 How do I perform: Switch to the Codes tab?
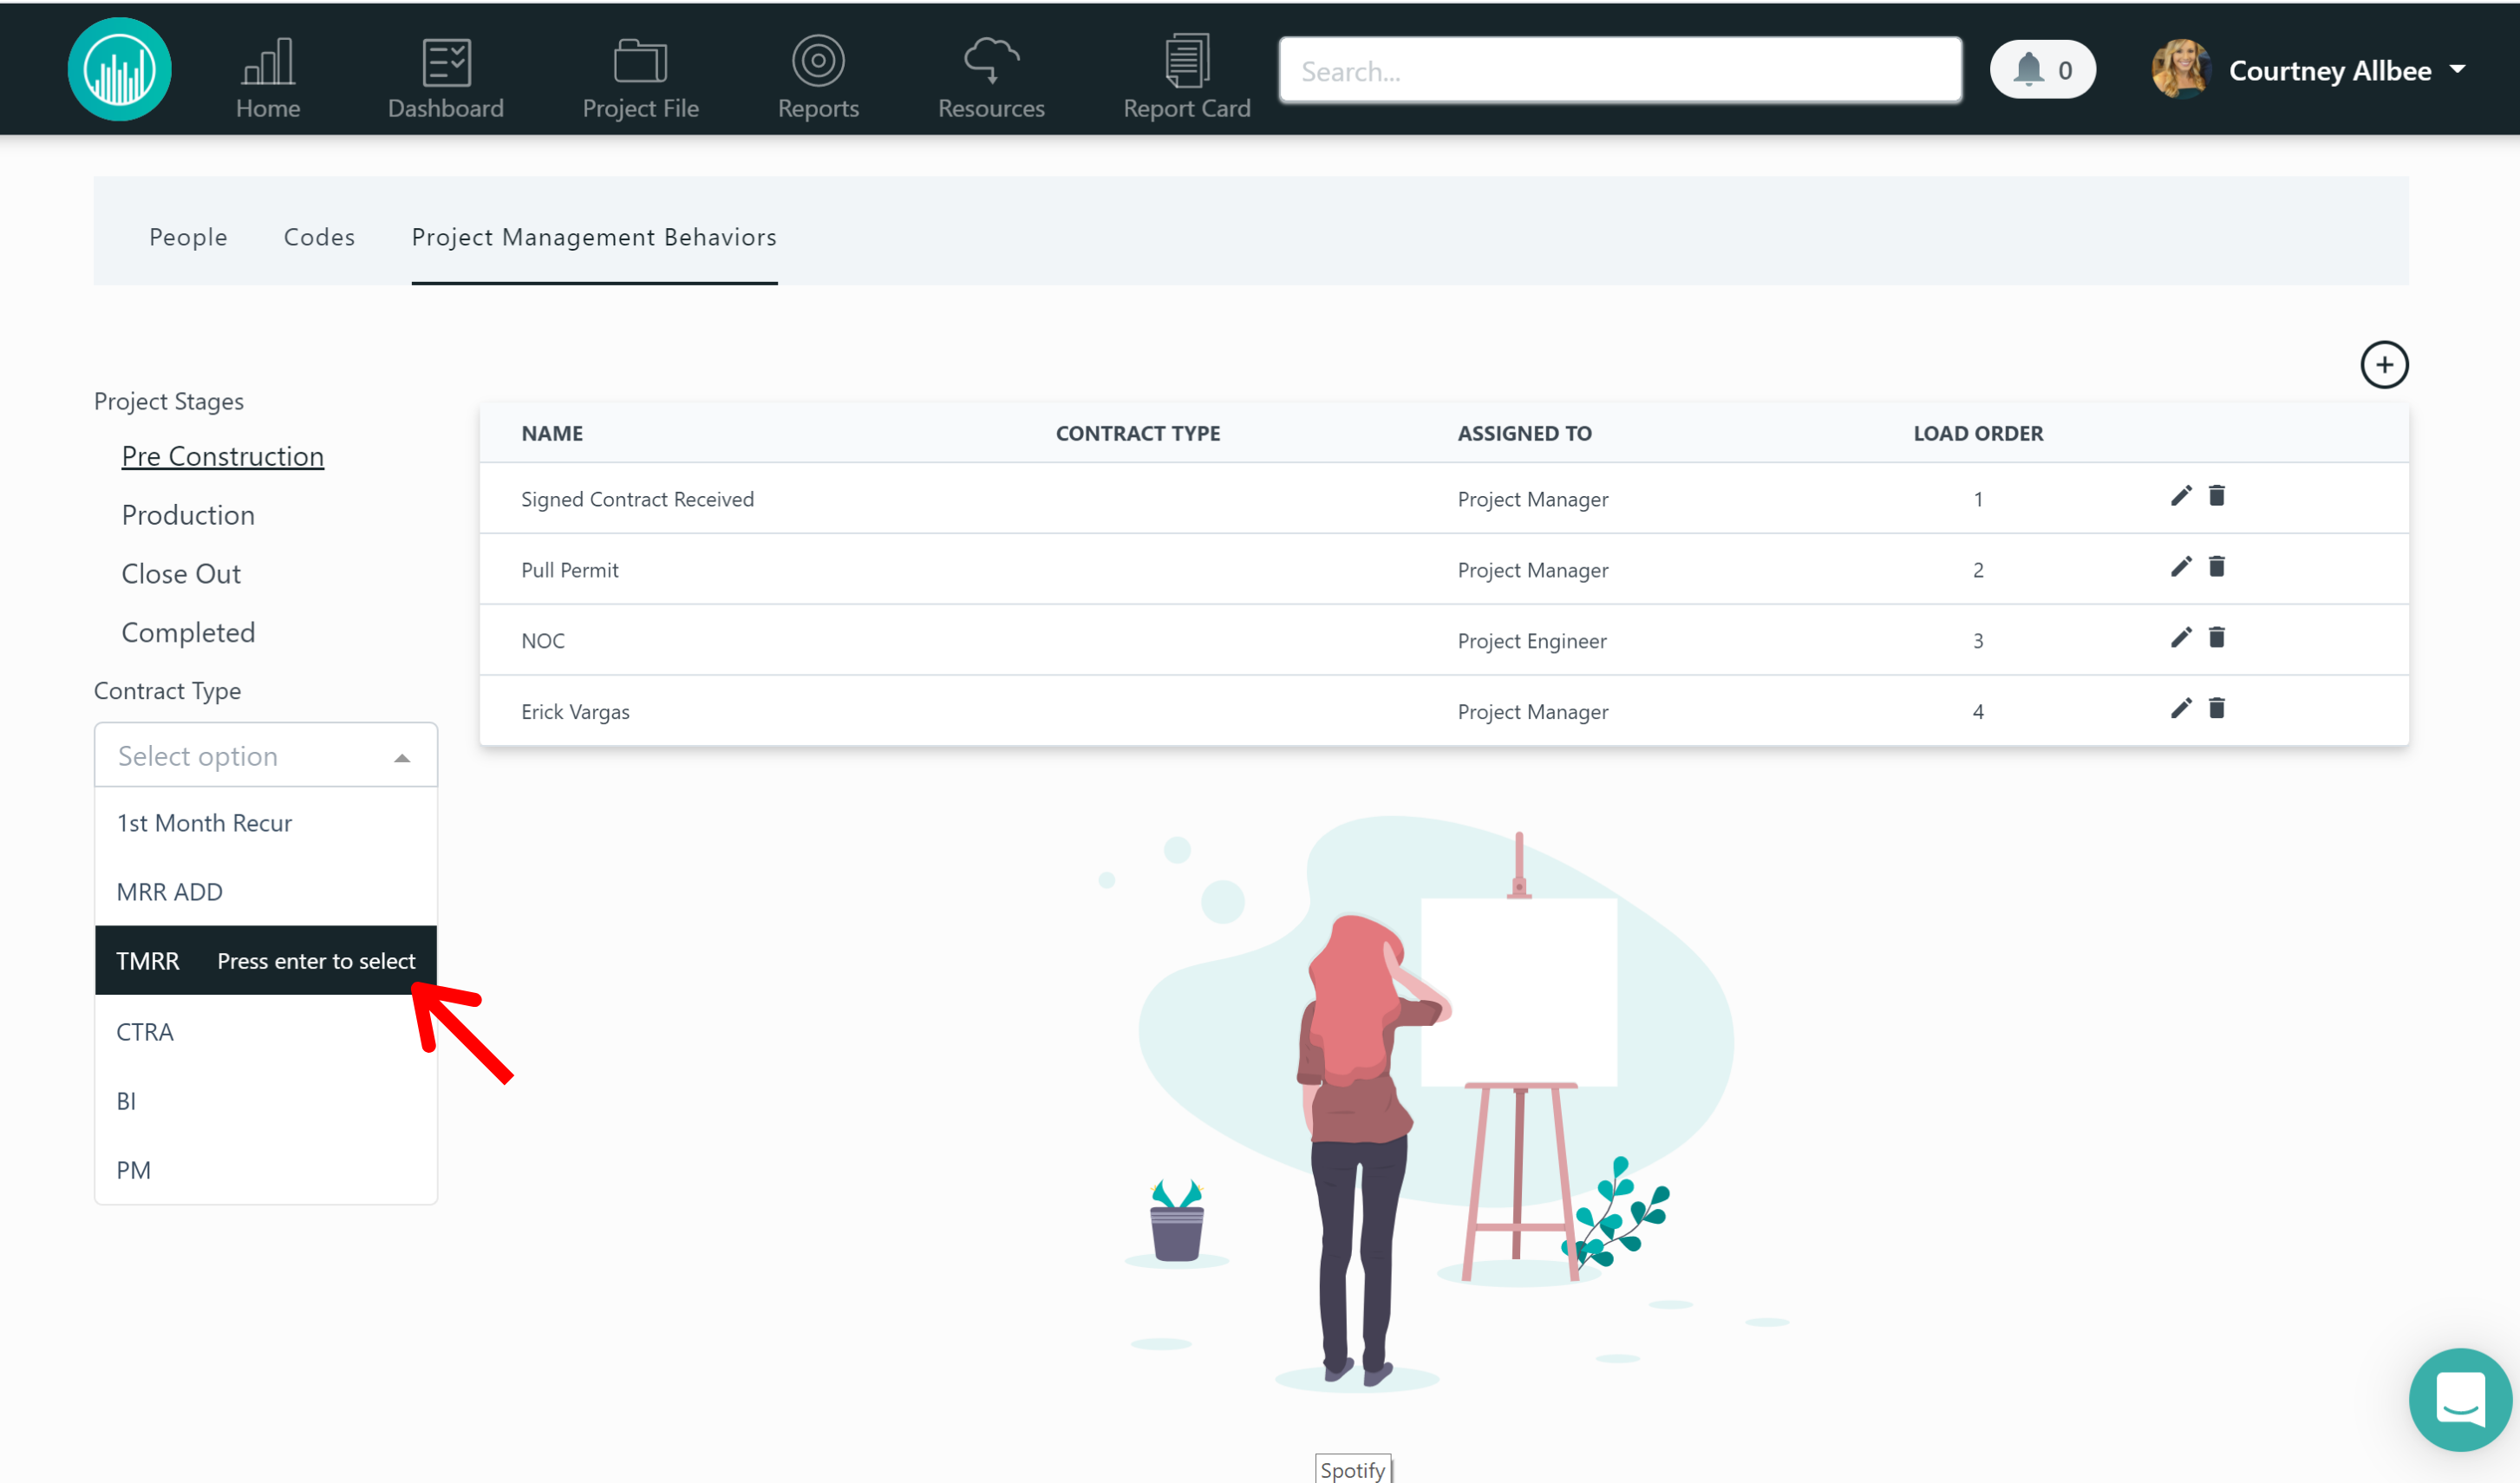[319, 237]
